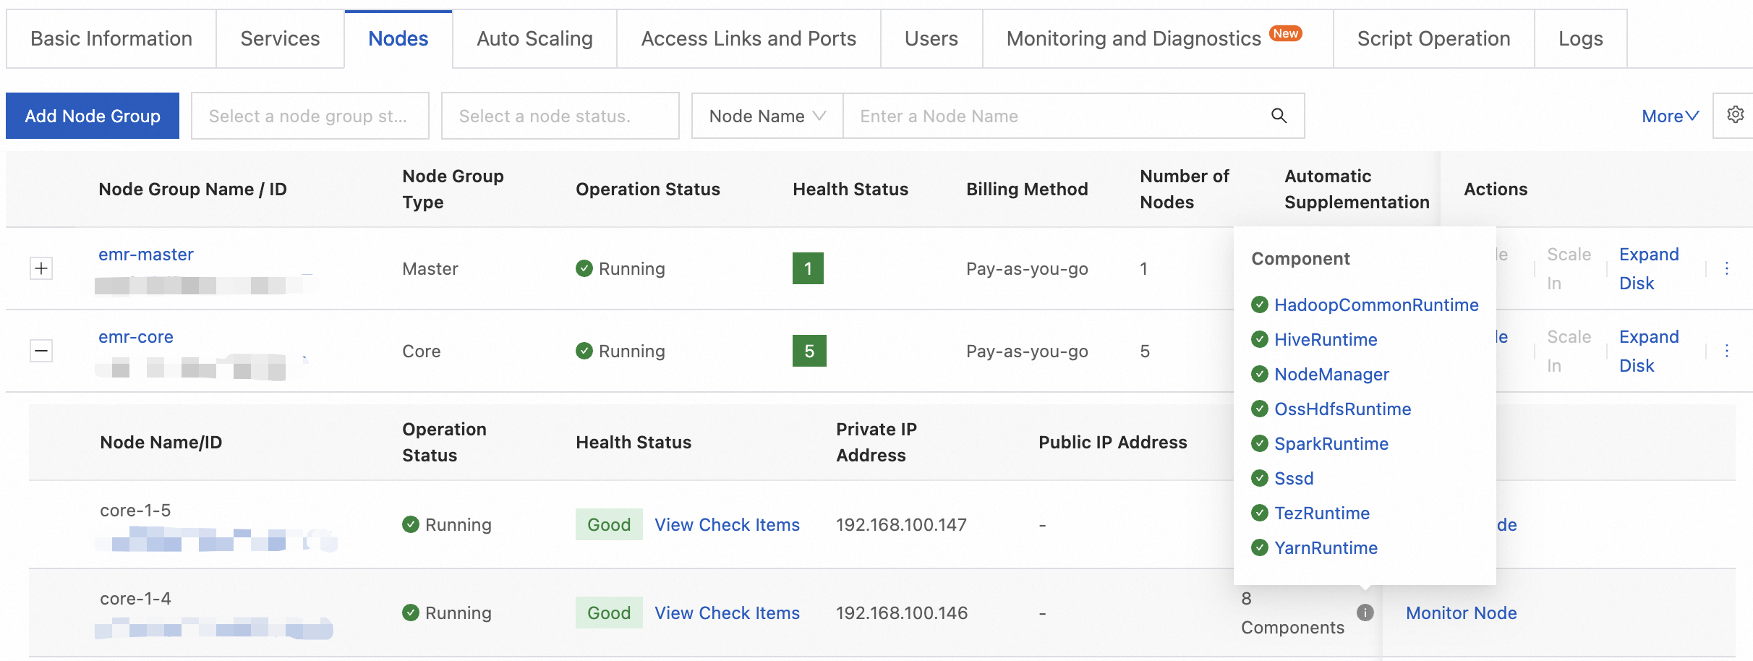The width and height of the screenshot is (1753, 661).
Task: Expand the emr-master node group row
Action: [41, 268]
